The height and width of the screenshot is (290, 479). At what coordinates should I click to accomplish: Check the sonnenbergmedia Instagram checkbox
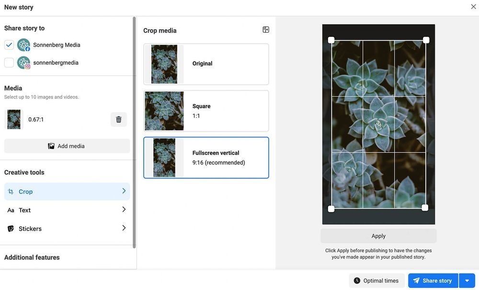pos(9,63)
